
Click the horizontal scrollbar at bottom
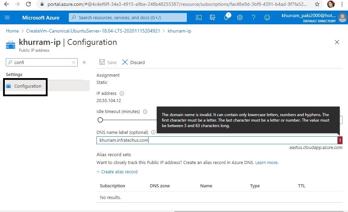point(259,211)
